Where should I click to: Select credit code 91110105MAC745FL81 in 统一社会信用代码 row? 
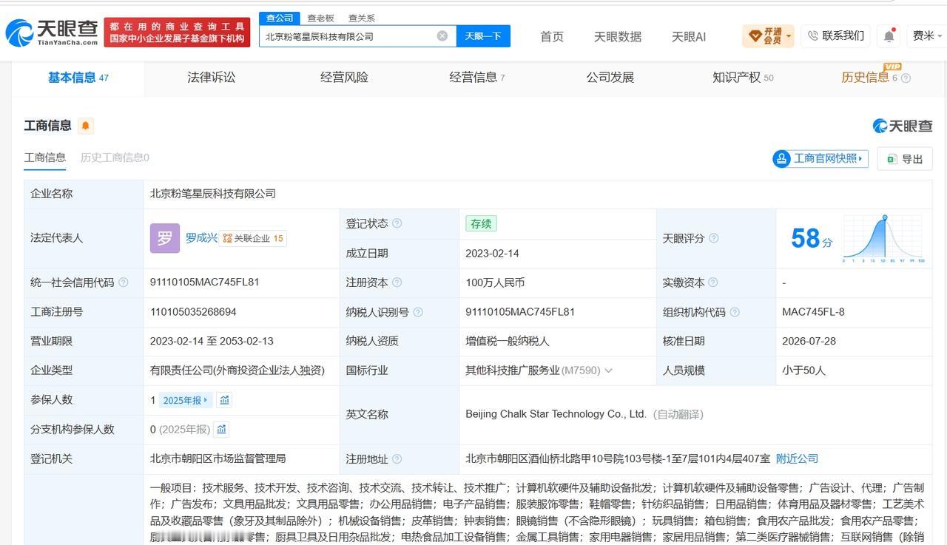pos(205,282)
